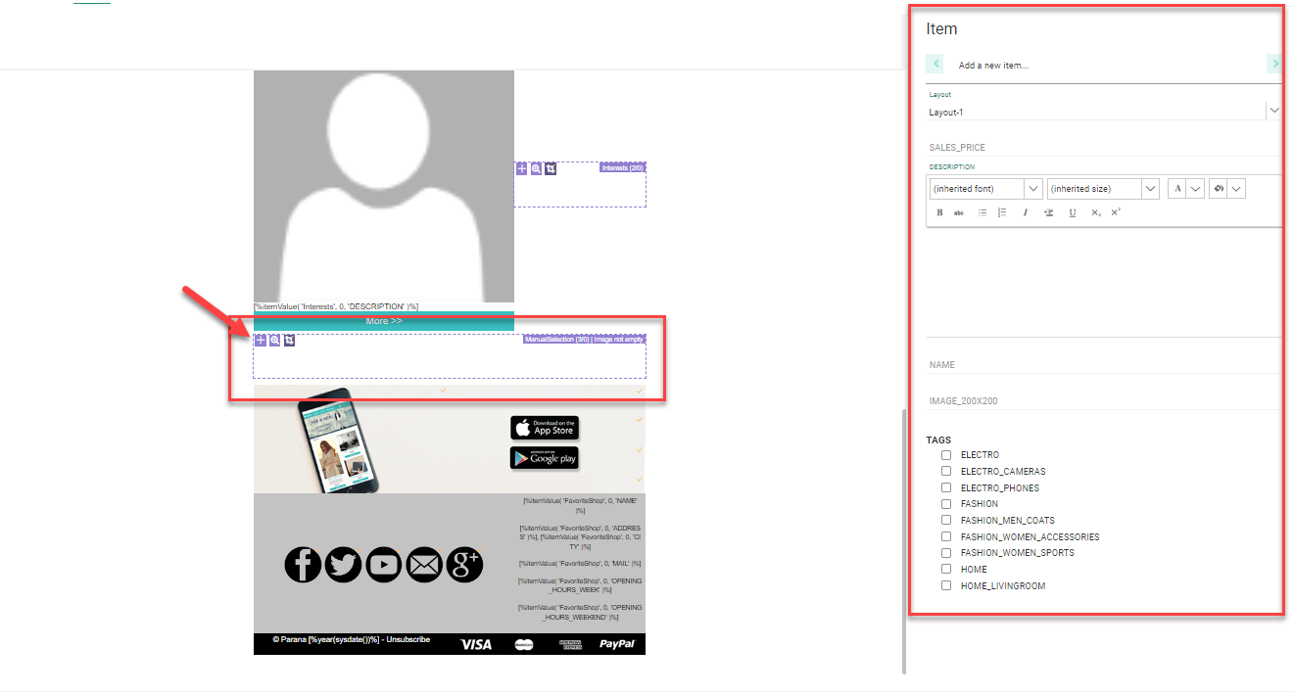Click Interests DESCRIPTION itemValue text

click(x=336, y=307)
